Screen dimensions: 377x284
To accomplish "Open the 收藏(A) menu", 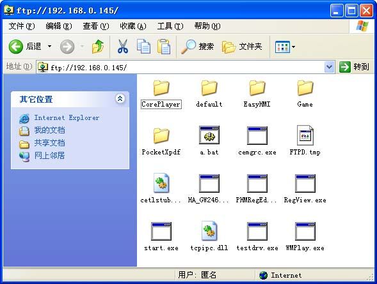I will click(x=133, y=26).
